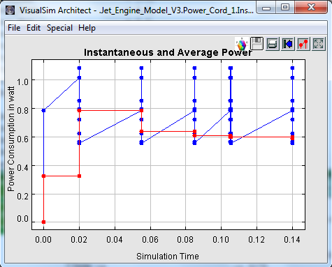Click the 1.0 tick label on y-axis
332x267 pixels.
[x=22, y=82]
